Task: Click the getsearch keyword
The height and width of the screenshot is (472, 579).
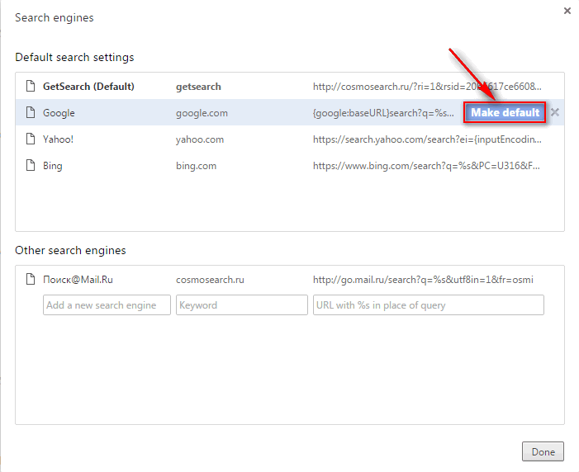Action: point(198,87)
